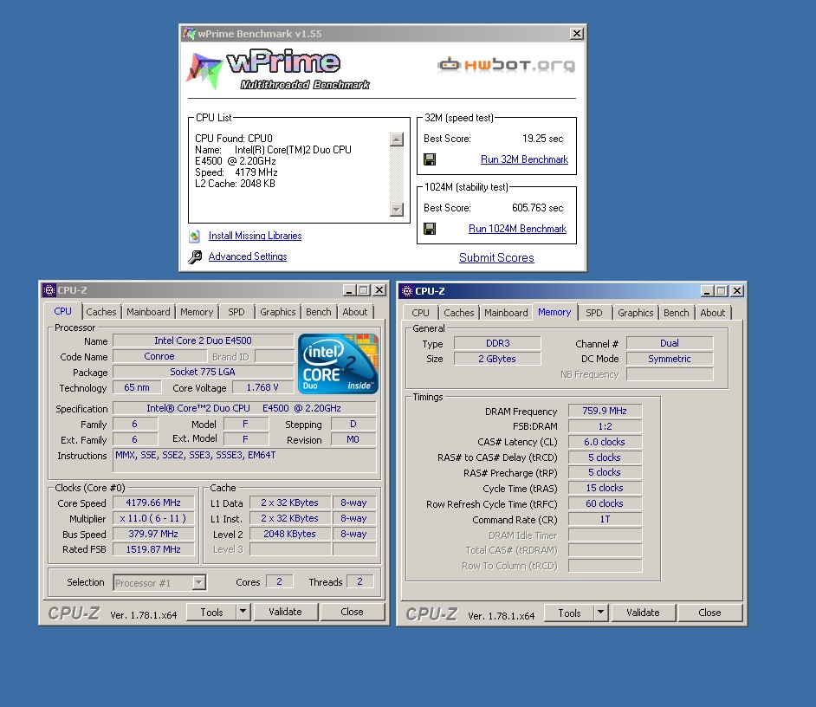Close the left CPU-Z window
The width and height of the screenshot is (816, 707).
click(x=380, y=290)
